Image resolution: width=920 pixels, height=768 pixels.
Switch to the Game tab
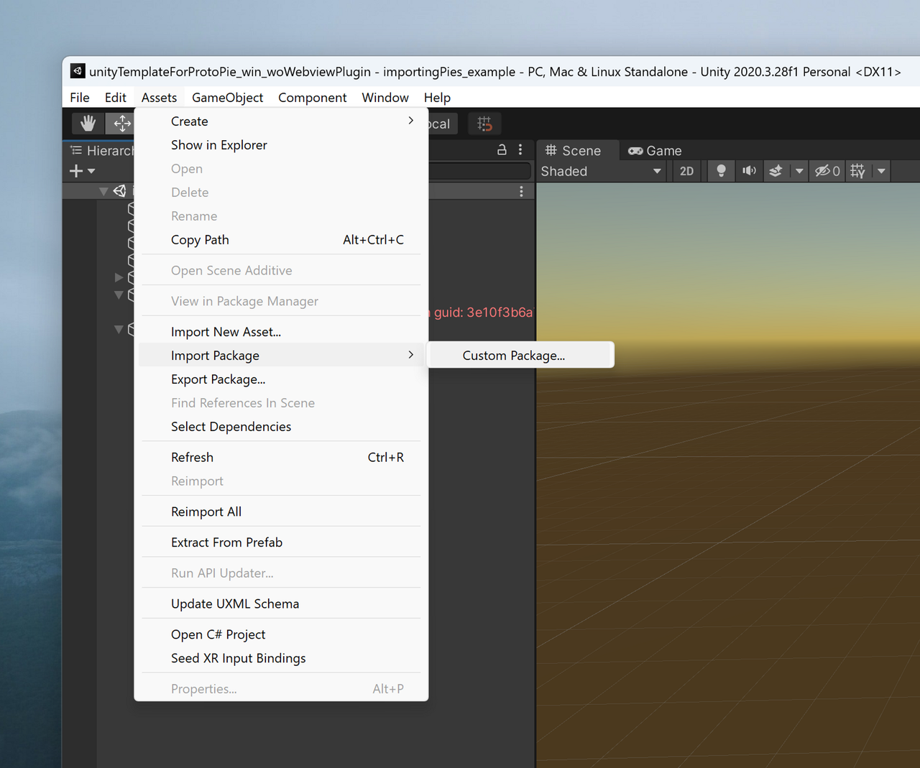click(x=655, y=151)
